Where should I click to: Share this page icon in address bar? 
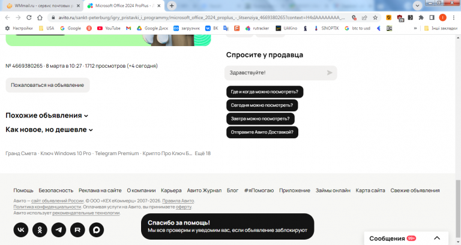click(x=364, y=17)
